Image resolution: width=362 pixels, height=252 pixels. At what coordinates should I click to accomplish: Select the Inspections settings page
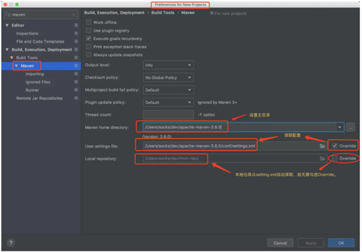(x=27, y=33)
